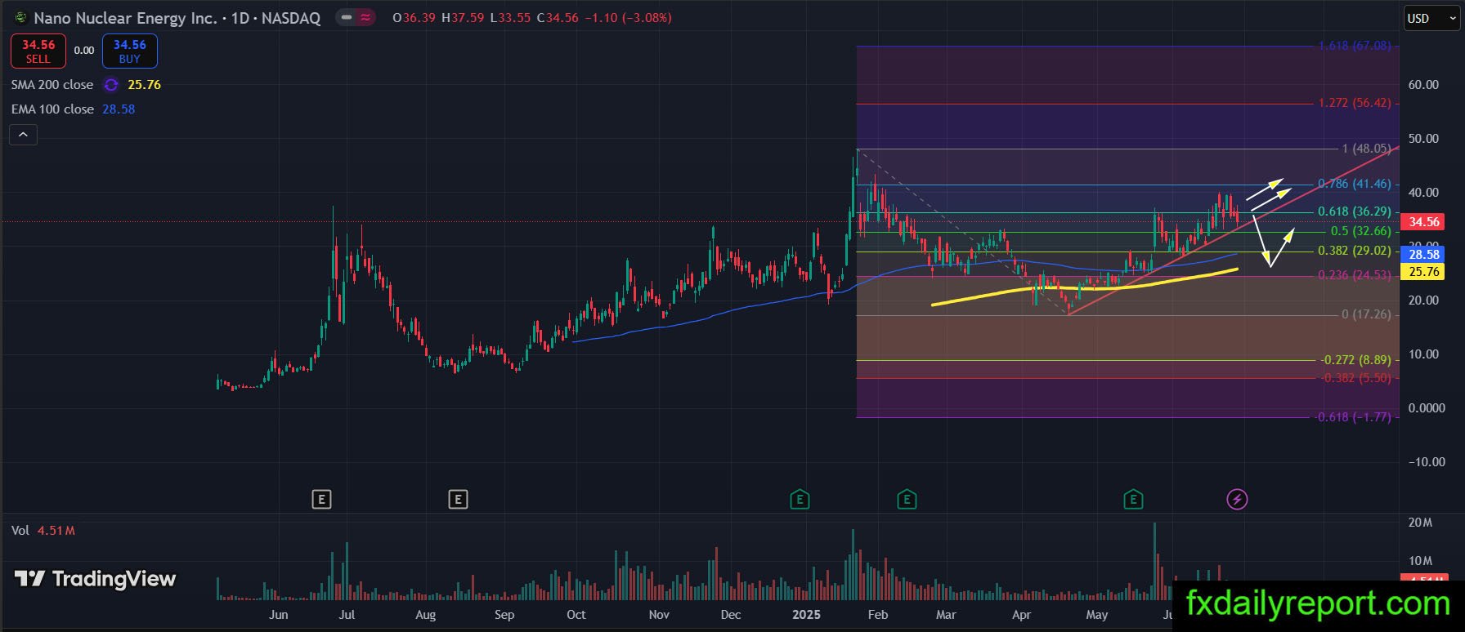Click the high price H37.59 value
The image size is (1465, 632).
(464, 18)
